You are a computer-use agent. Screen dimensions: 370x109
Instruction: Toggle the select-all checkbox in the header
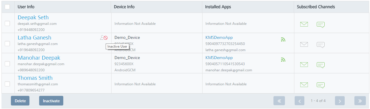pyautogui.click(x=7, y=7)
